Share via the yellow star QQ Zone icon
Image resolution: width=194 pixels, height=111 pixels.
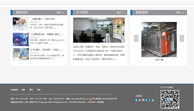tap(139, 100)
